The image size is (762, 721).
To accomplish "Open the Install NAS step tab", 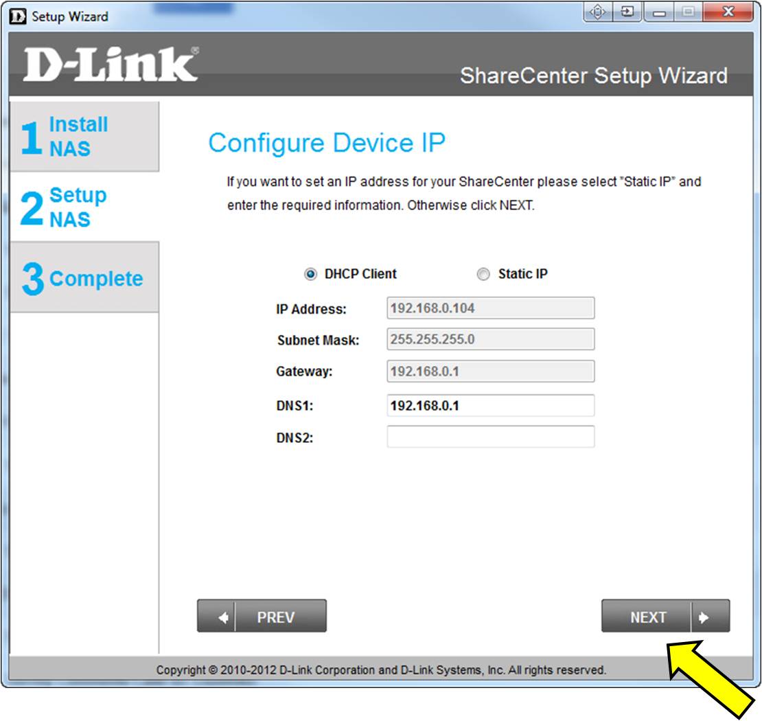I will [x=84, y=137].
